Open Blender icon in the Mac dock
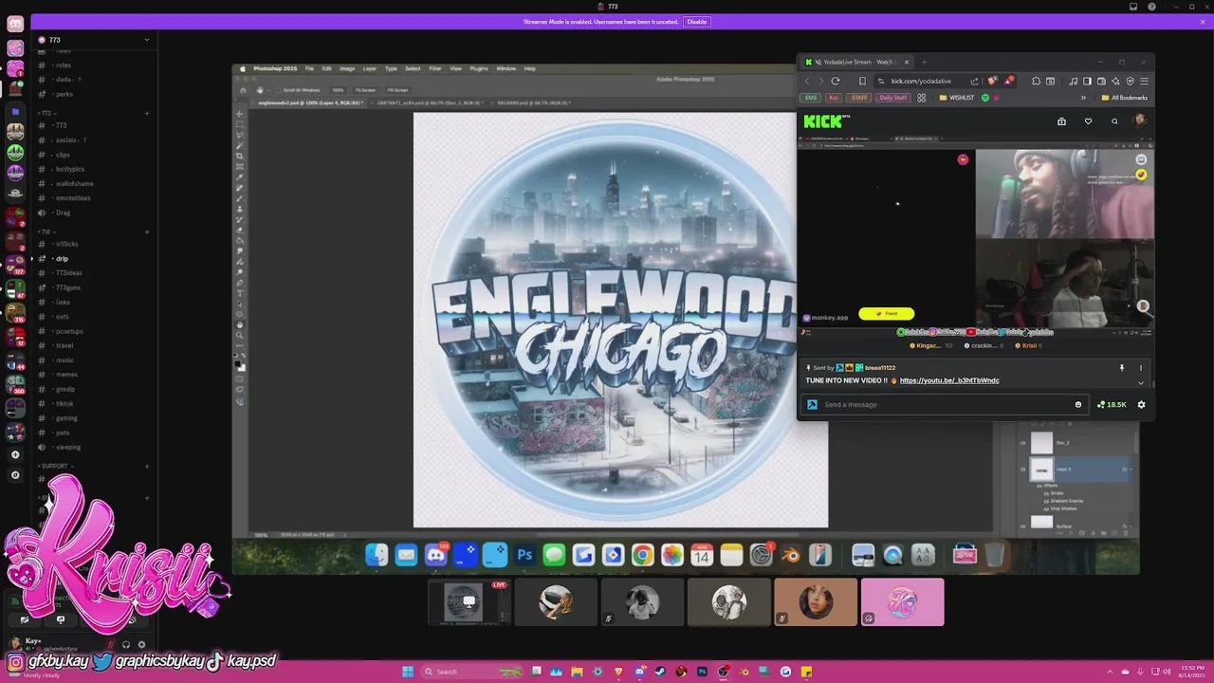Image resolution: width=1214 pixels, height=683 pixels. pos(790,555)
